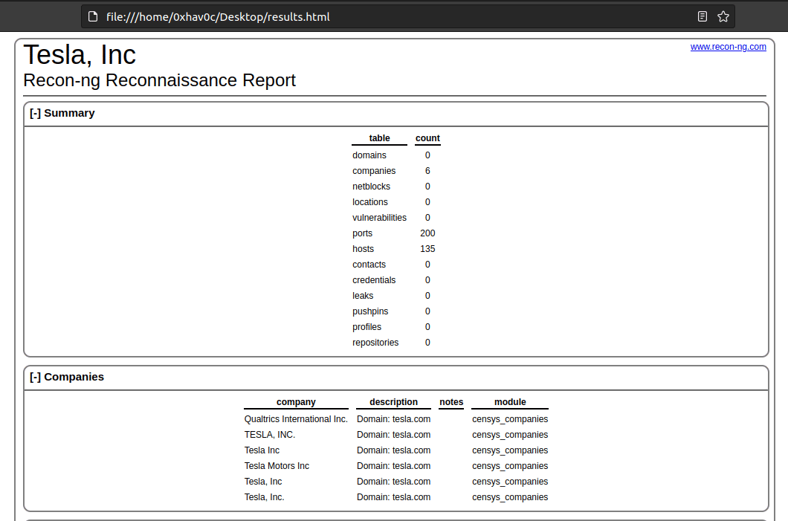Click the 'count' column header in Summary
The width and height of the screenshot is (788, 521).
[x=427, y=138]
